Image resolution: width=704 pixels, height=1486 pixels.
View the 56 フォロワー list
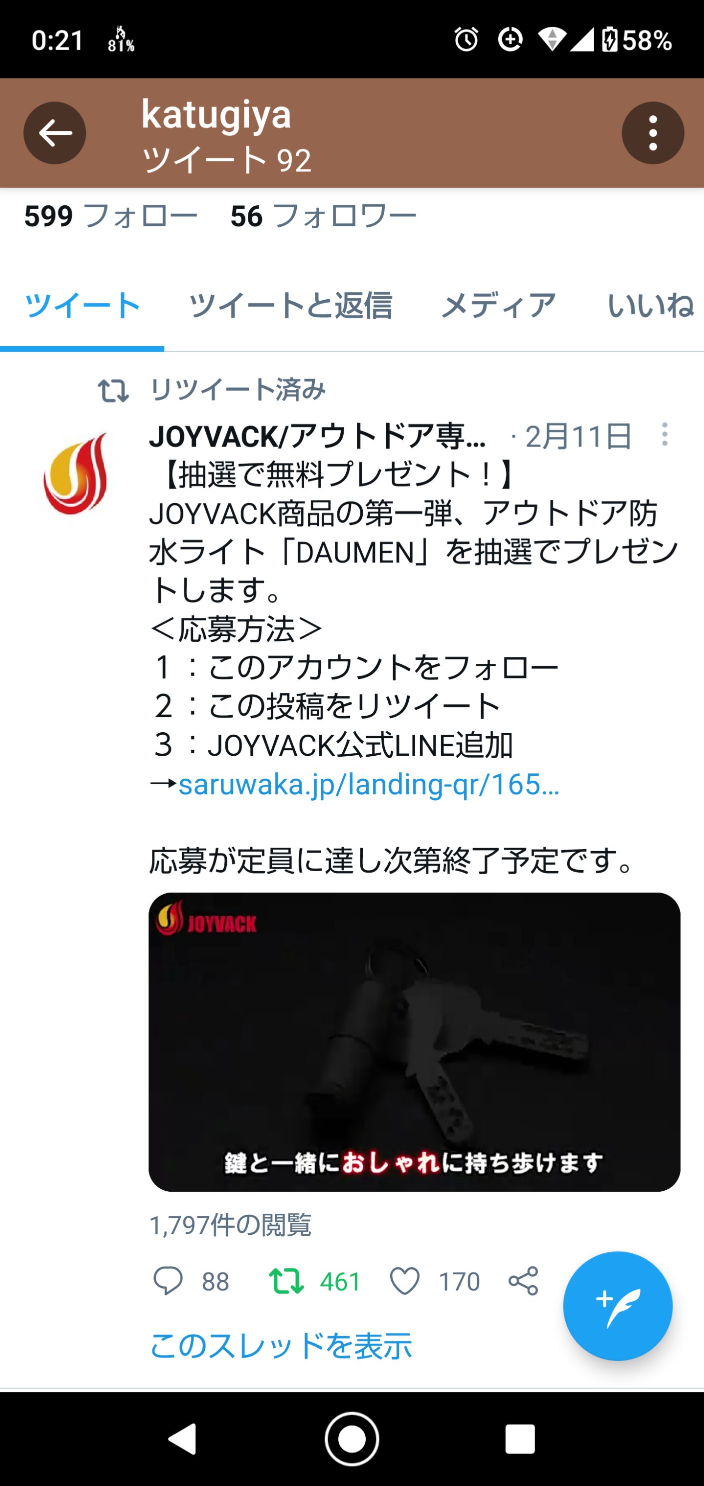(323, 216)
